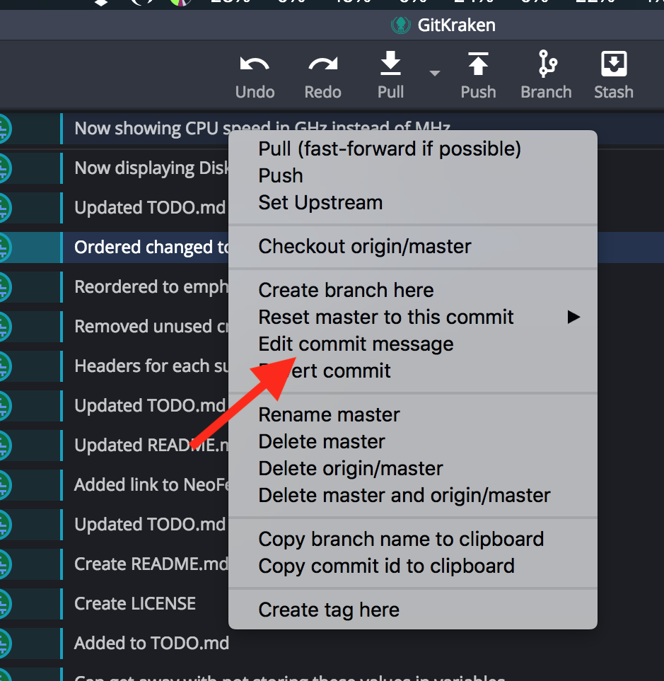664x681 pixels.
Task: Select 'Delete master and origin/master' option
Action: click(x=404, y=495)
